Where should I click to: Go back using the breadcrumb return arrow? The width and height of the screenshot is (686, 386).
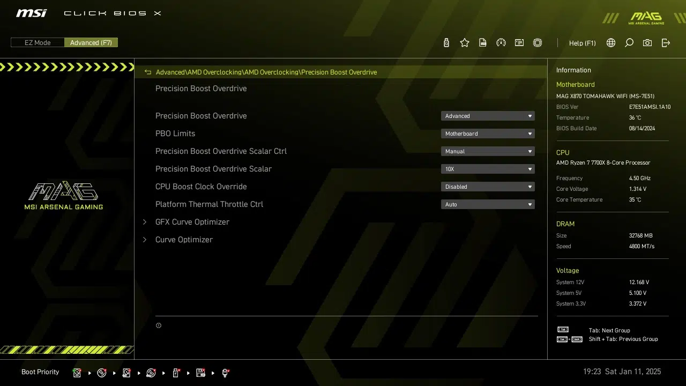148,72
